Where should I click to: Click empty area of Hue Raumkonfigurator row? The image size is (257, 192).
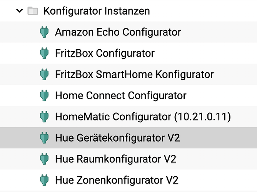tap(216, 159)
